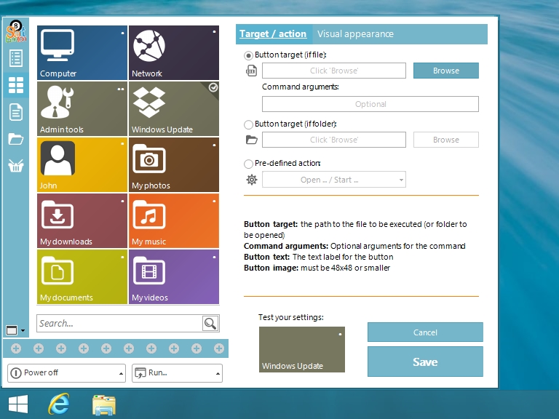Click the search magnifier icon
Screen dimensions: 559x419
point(210,324)
